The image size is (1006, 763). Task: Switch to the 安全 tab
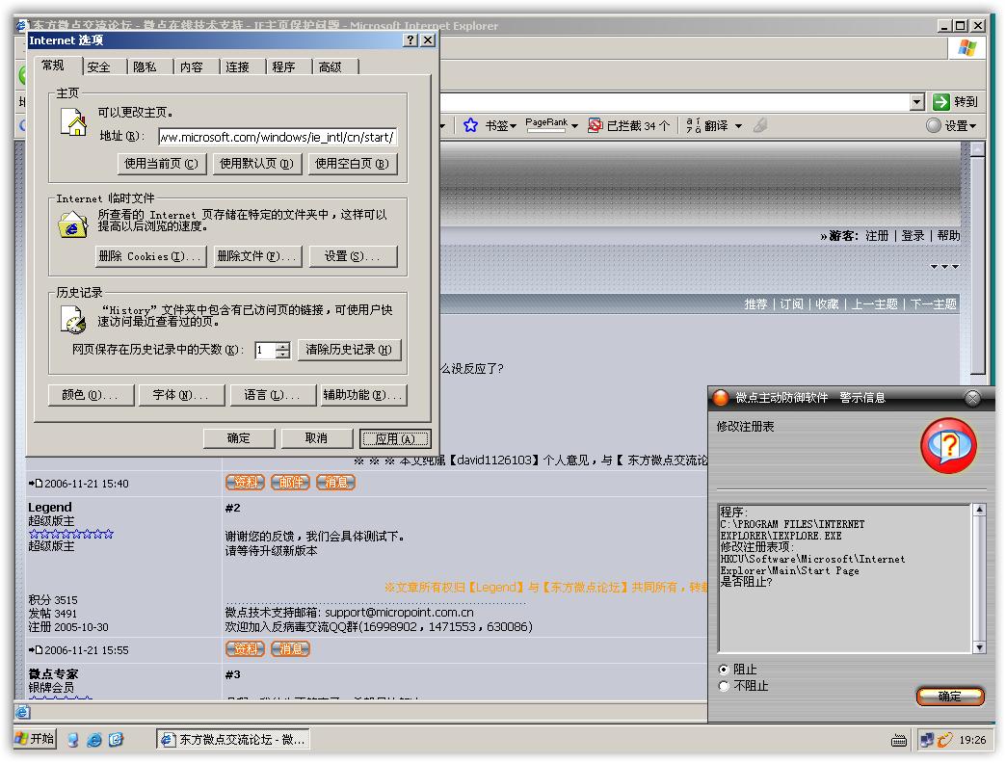point(99,66)
